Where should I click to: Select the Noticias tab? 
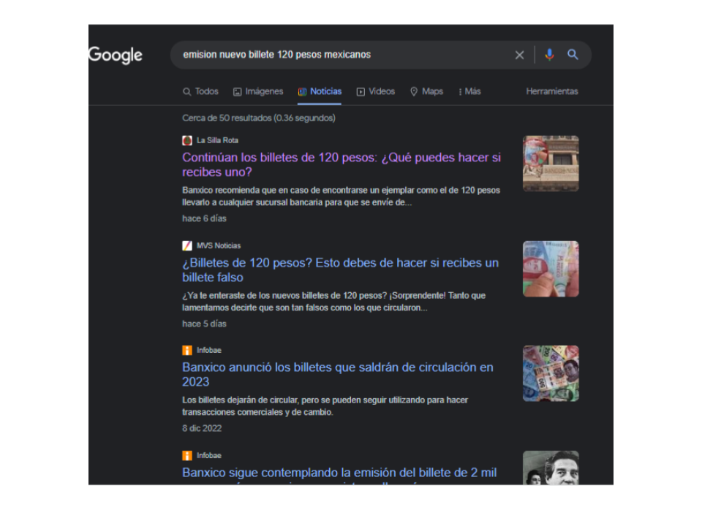320,91
